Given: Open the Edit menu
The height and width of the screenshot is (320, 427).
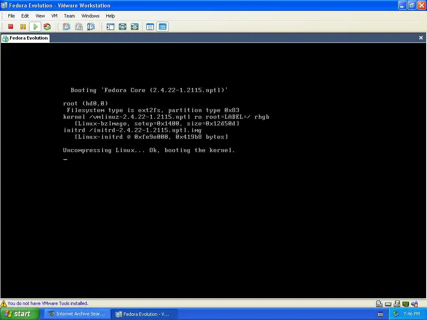Looking at the screenshot, I should (x=25, y=16).
